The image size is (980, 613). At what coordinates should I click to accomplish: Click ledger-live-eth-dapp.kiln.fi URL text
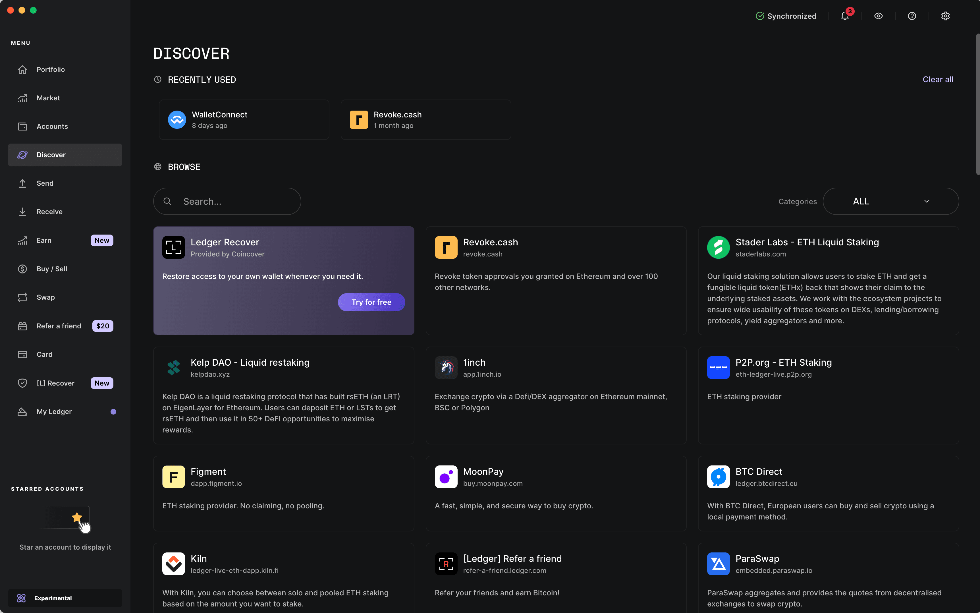tap(235, 570)
